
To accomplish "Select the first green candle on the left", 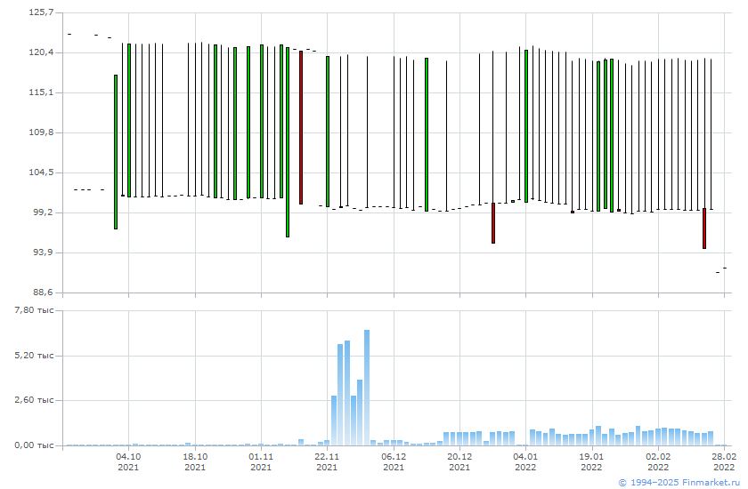I will 116,151.
